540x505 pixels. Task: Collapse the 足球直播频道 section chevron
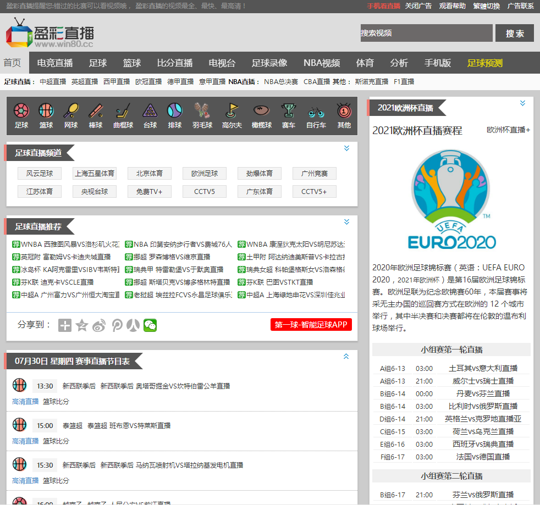point(347,148)
